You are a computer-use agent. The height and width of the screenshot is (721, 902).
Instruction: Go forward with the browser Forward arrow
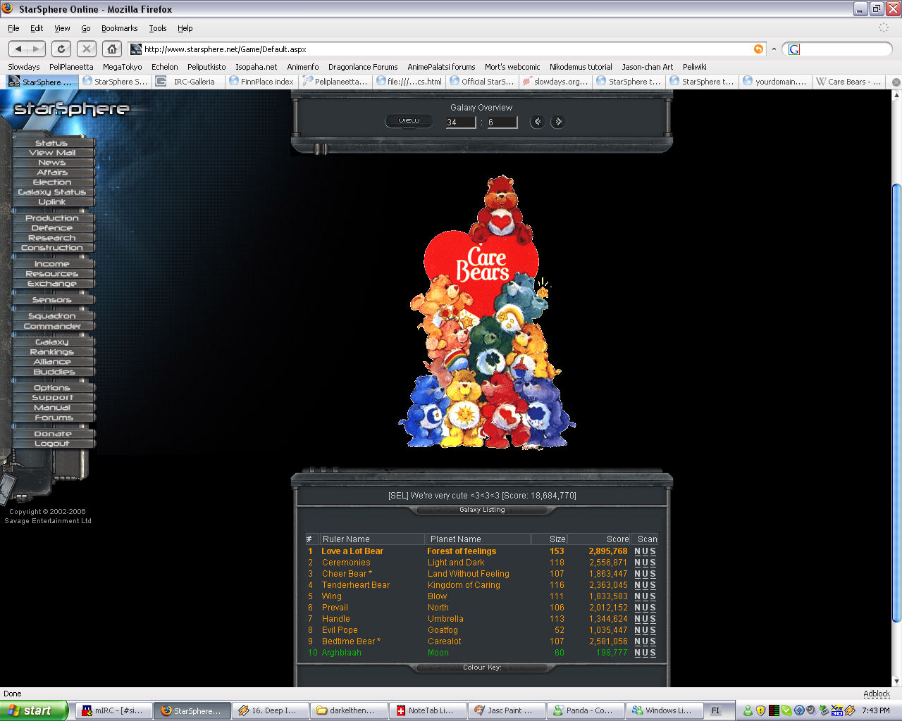37,49
